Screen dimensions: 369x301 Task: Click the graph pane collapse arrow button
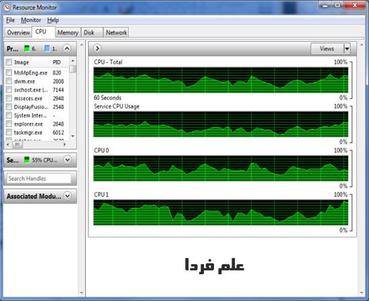pyautogui.click(x=97, y=49)
